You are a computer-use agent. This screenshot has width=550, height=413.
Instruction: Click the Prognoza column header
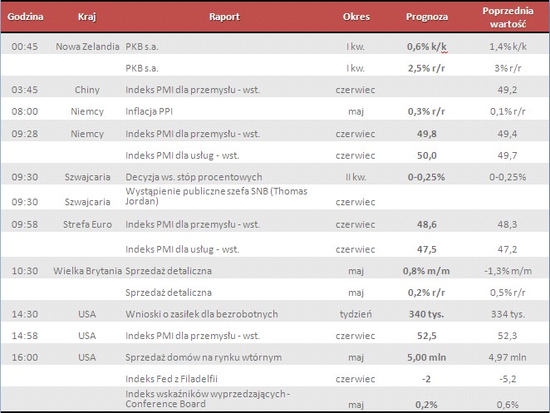(x=426, y=17)
